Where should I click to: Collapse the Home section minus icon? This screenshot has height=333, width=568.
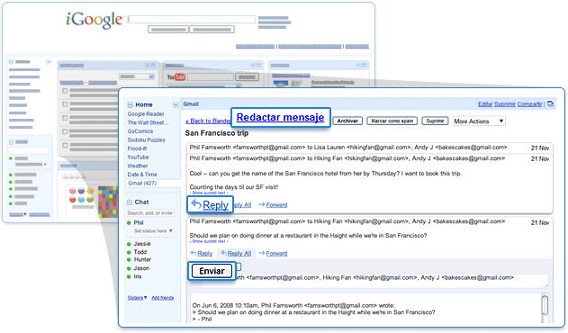point(130,105)
